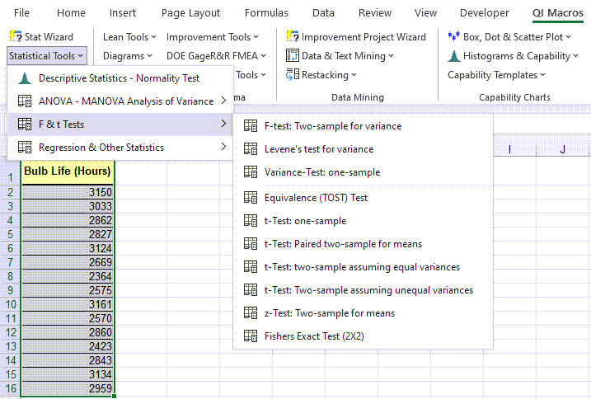Choose t-Test: one-sample menu entry
Screen dimensions: 591x399
[x=363, y=221]
